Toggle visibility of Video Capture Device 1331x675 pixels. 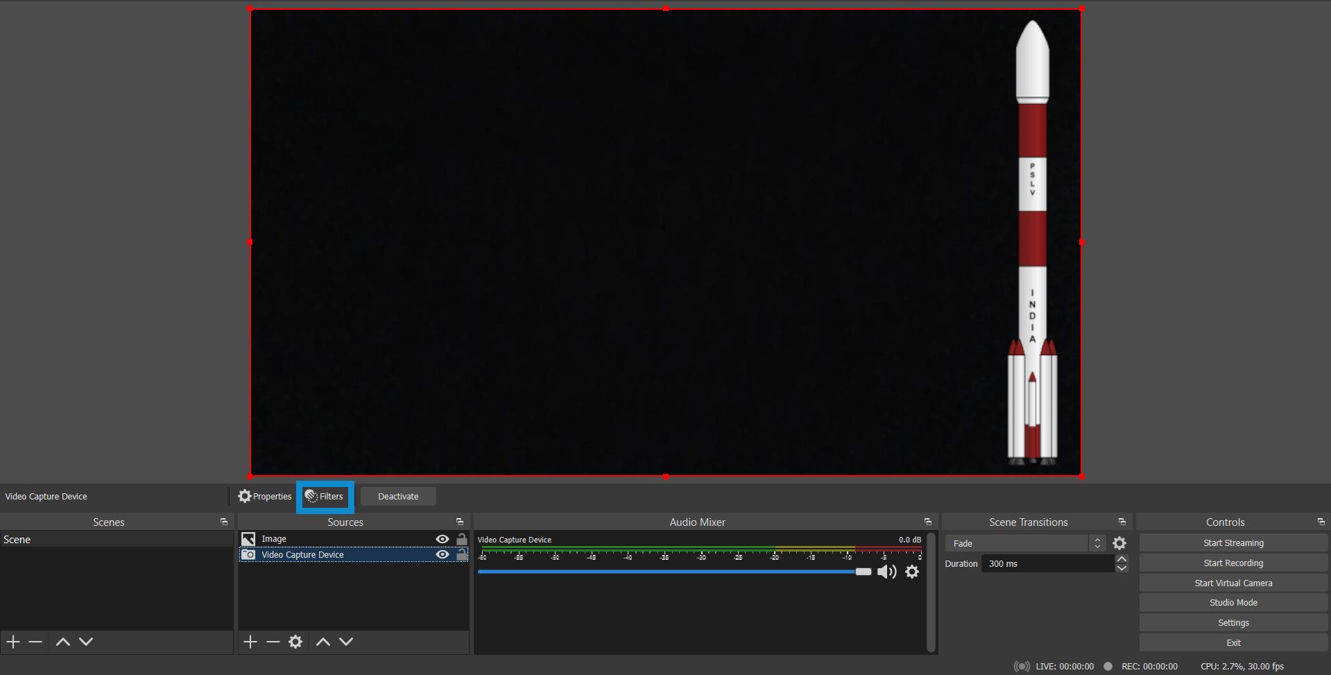(443, 554)
